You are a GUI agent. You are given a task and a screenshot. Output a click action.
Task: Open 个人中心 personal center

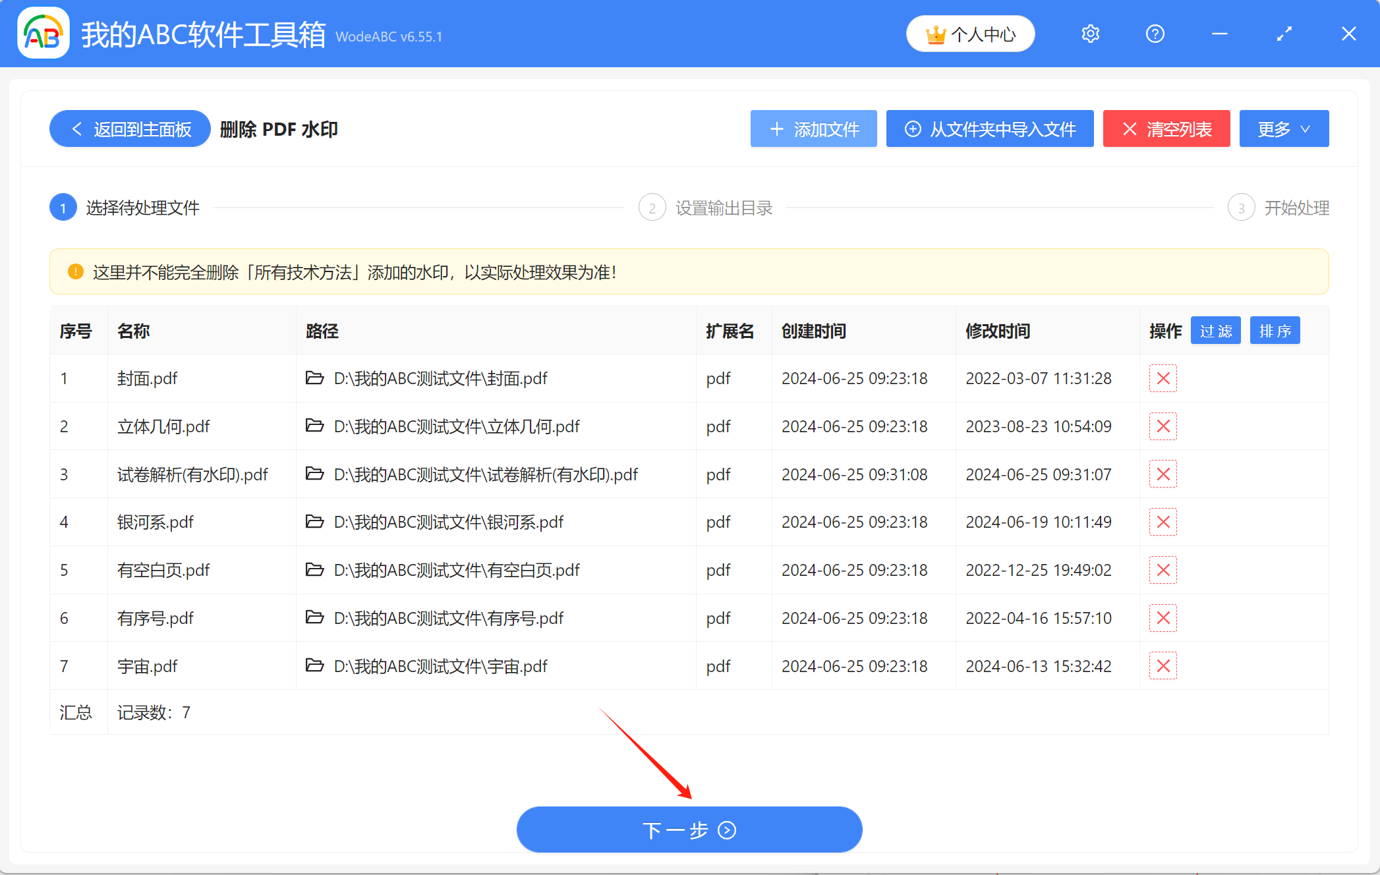(970, 34)
